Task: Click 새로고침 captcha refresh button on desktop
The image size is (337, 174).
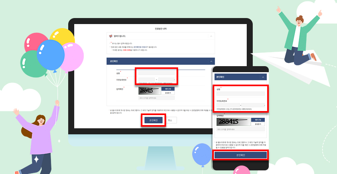Action: click(168, 89)
